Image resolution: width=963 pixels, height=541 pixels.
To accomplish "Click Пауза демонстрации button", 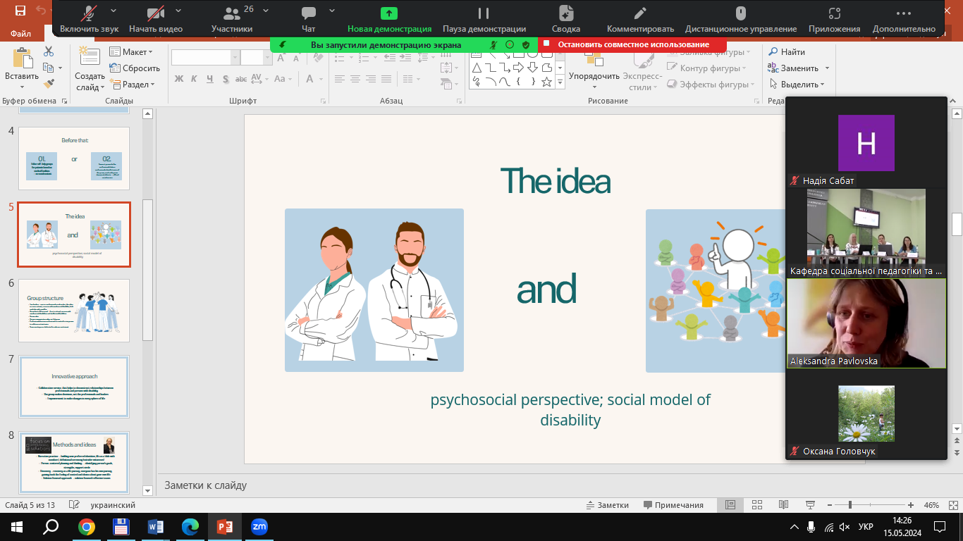I will click(x=484, y=20).
